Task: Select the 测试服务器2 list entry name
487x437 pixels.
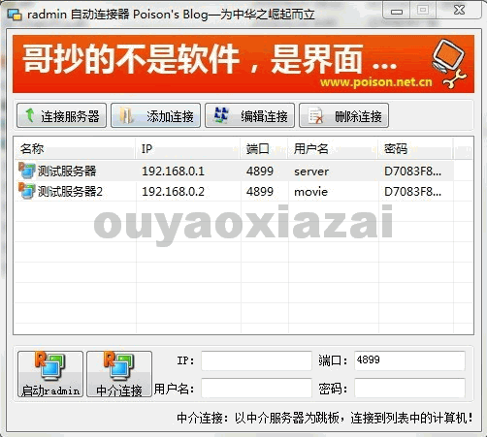Action: 70,192
